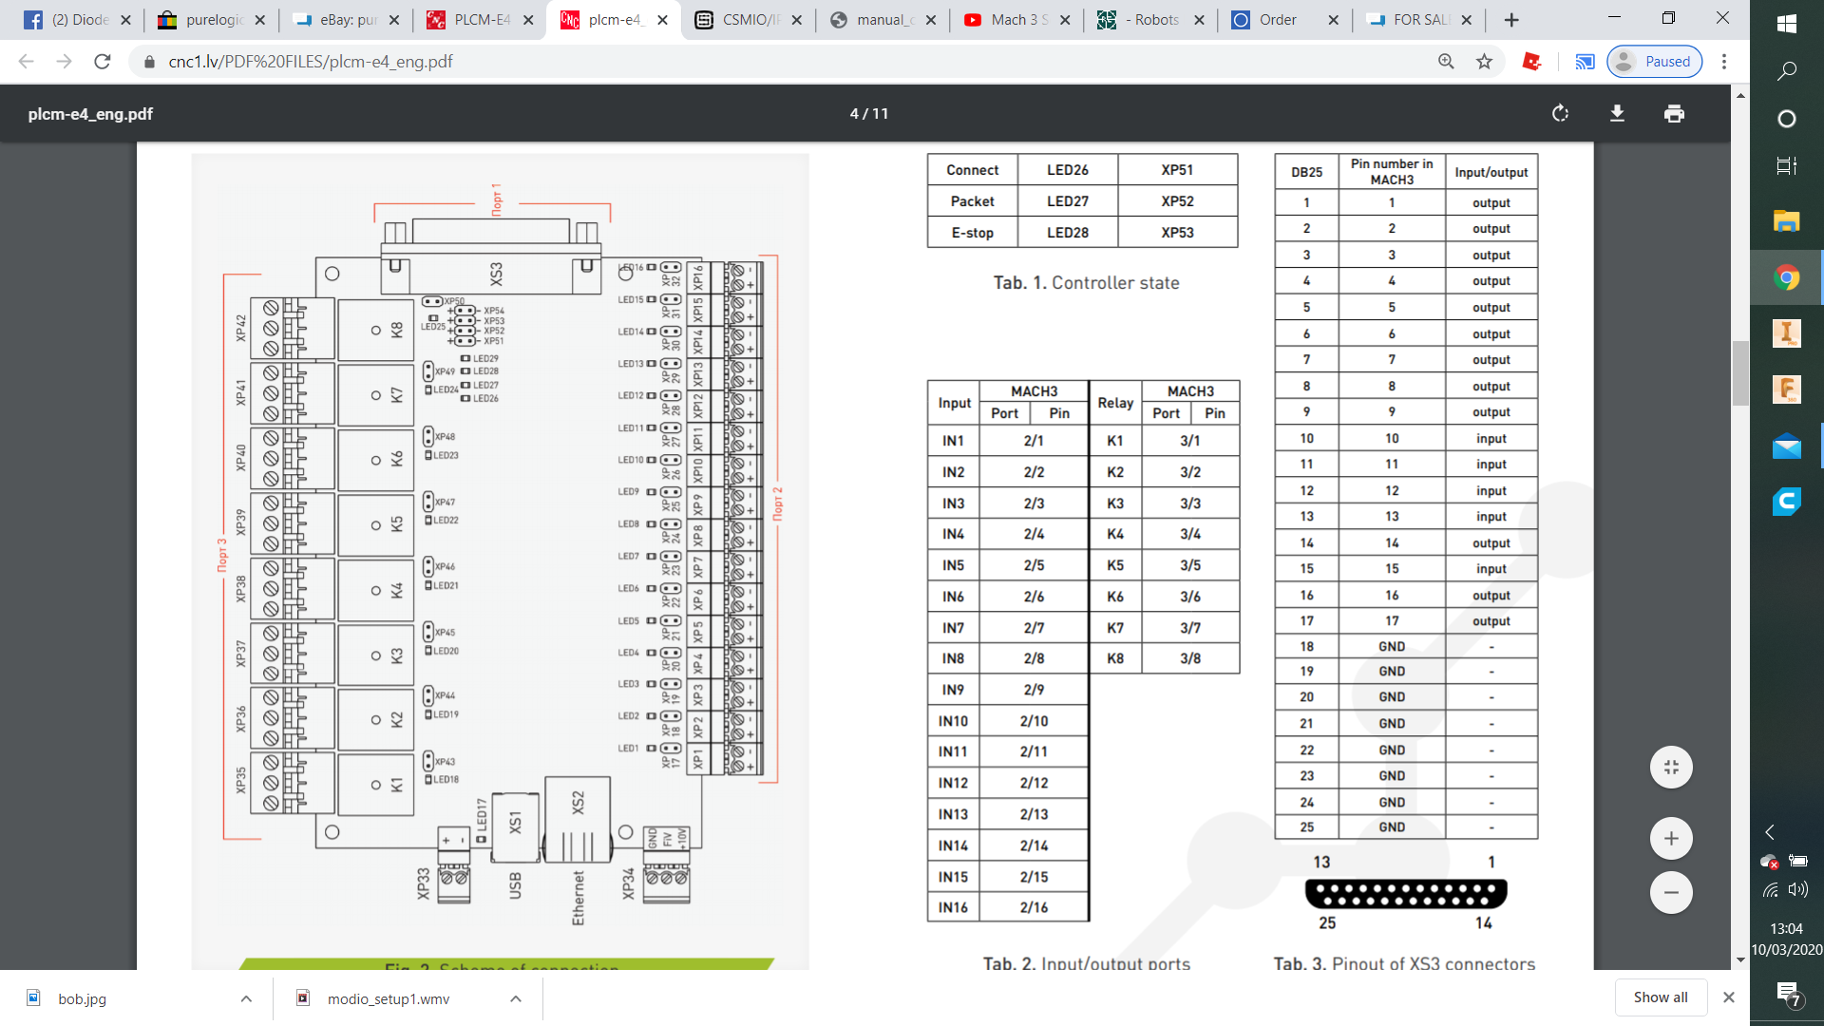Switch to the Mach 3 YouTube tab

point(1009,20)
